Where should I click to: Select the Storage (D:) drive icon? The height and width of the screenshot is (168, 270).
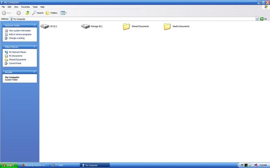[x=86, y=26]
